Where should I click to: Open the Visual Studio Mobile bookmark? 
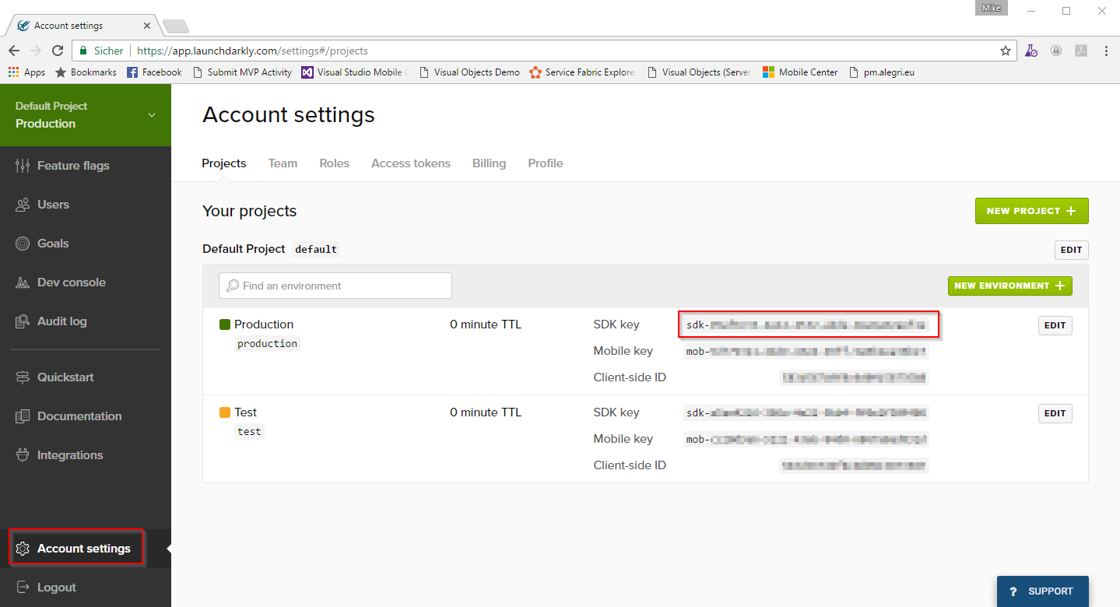(x=354, y=72)
